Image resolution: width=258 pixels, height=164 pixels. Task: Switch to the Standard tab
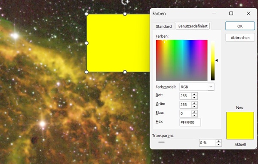[164, 26]
